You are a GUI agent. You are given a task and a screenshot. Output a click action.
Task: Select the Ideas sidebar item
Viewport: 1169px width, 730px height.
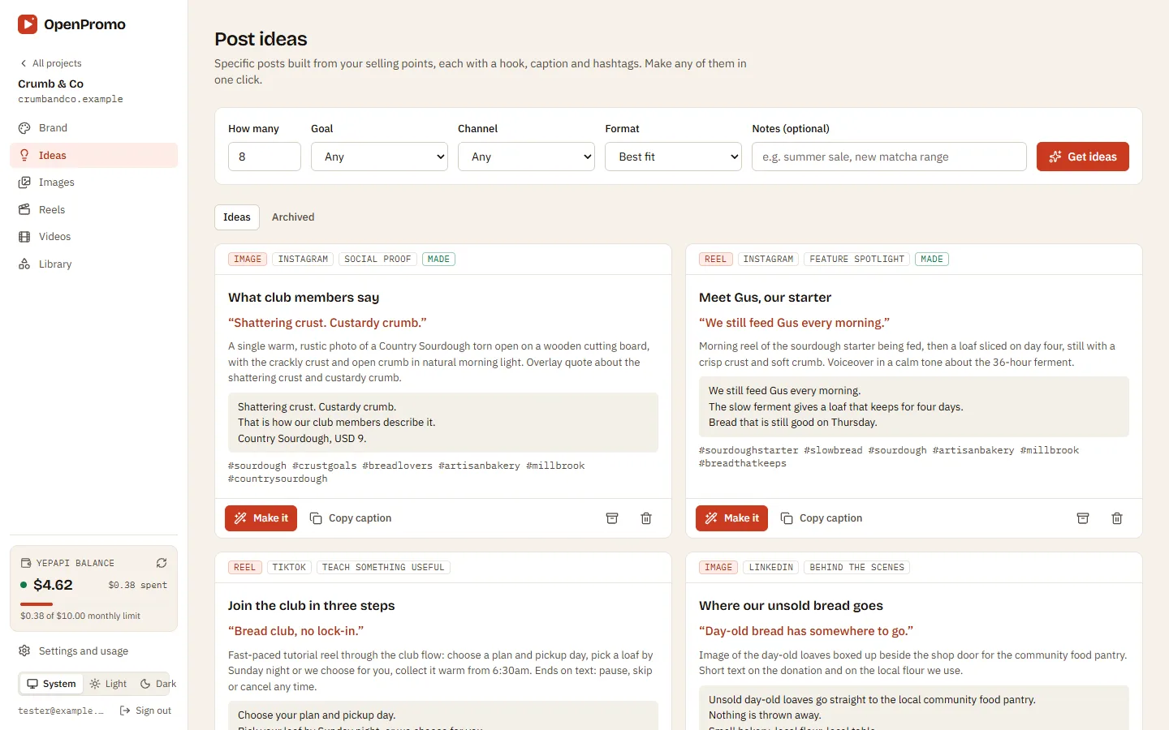click(x=93, y=155)
